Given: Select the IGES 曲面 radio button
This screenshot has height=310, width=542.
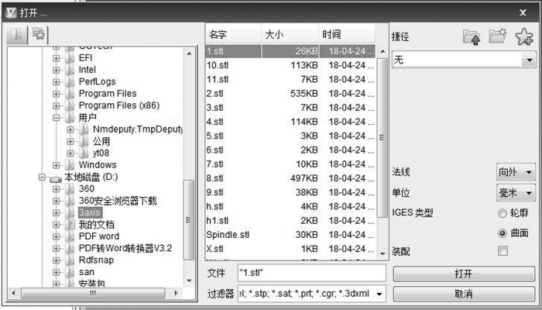Looking at the screenshot, I should [503, 233].
